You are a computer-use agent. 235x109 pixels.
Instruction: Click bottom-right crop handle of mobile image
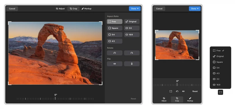[x=198, y=58]
